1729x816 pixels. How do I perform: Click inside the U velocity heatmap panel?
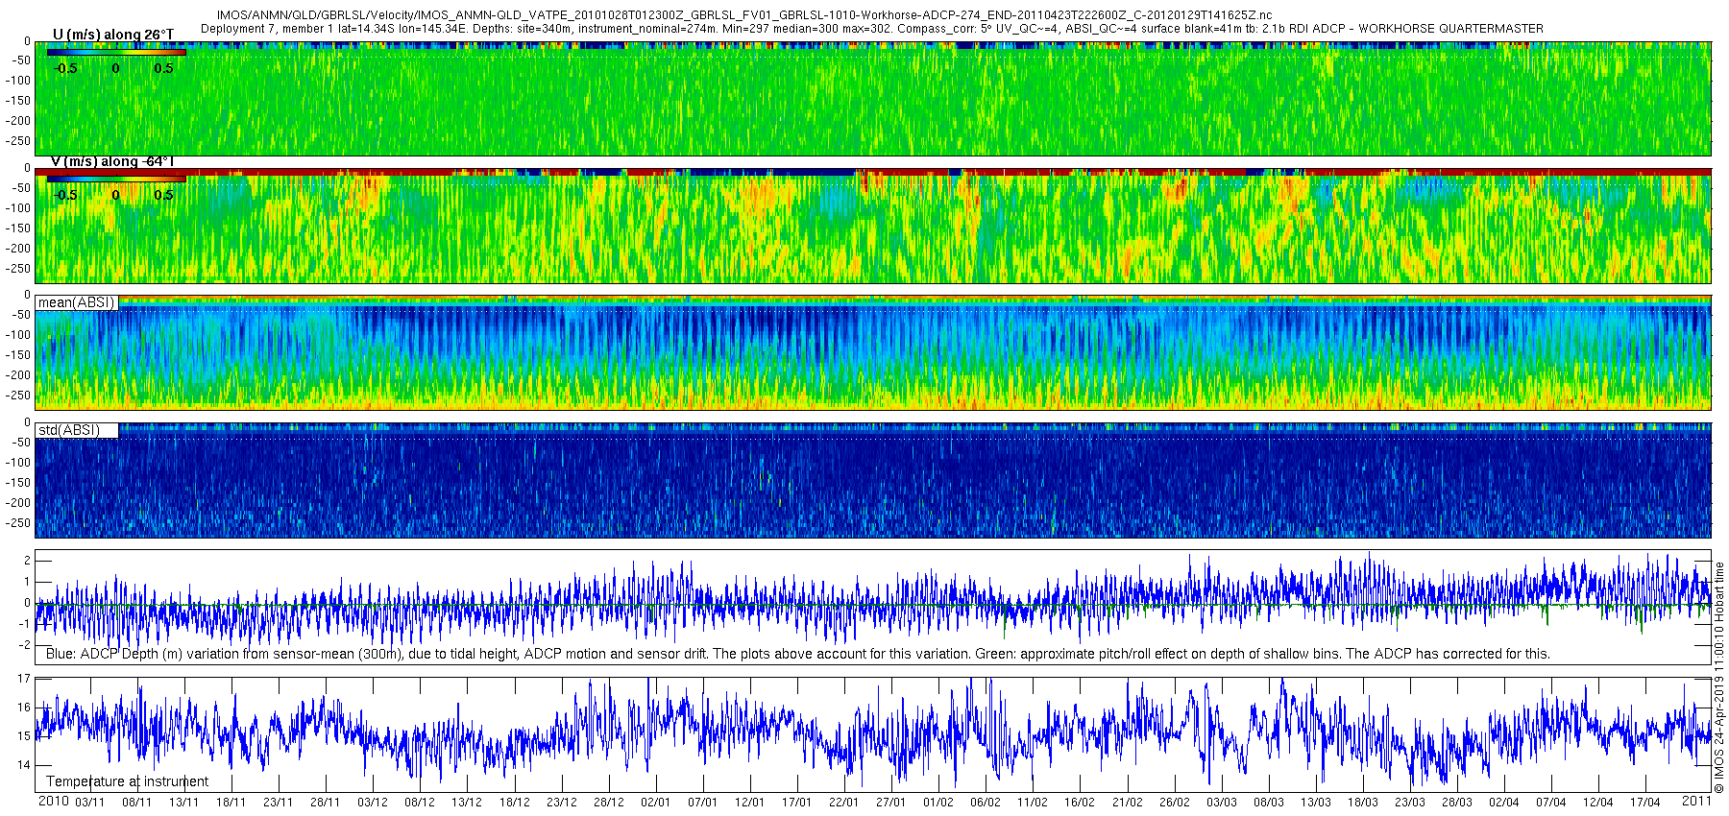pos(873,98)
